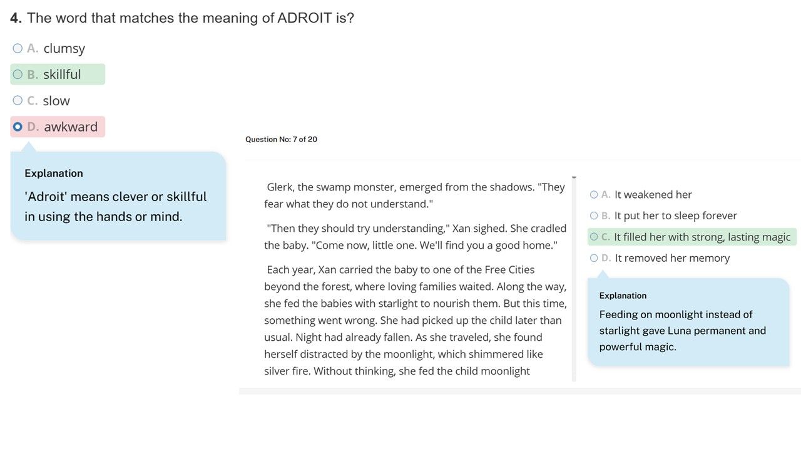The width and height of the screenshot is (801, 451).
Task: Select 'It weakened her' option
Action: tap(594, 195)
